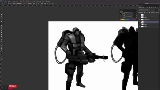Image resolution: width=160 pixels, height=90 pixels.
Task: Select the Hand tool
Action: pos(1,48)
